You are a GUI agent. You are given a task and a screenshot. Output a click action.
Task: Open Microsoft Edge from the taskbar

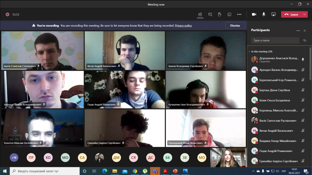pos(105,171)
